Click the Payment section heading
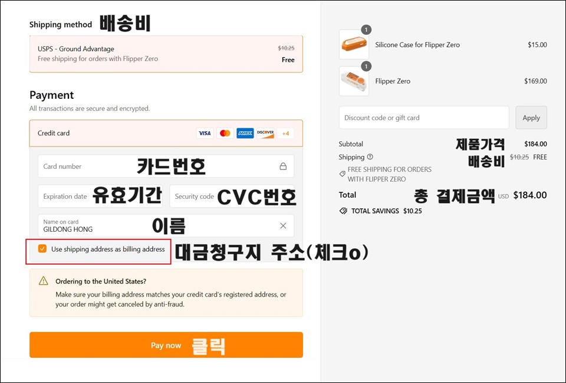 point(52,95)
